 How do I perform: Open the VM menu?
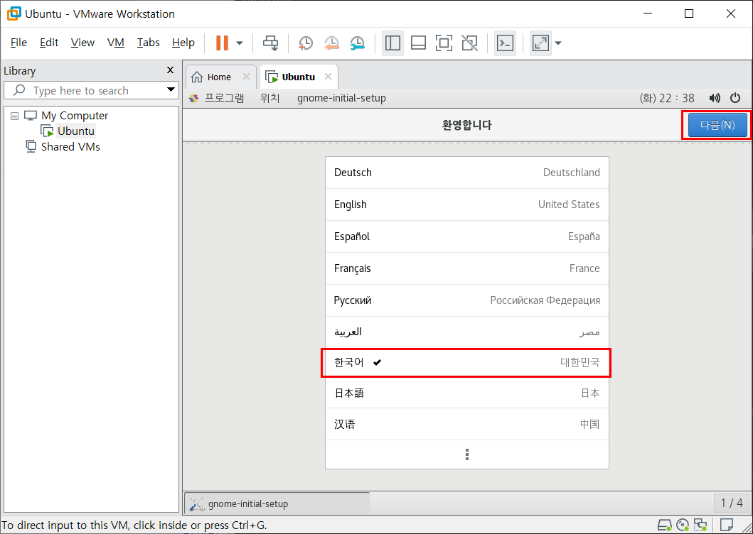[x=116, y=43]
